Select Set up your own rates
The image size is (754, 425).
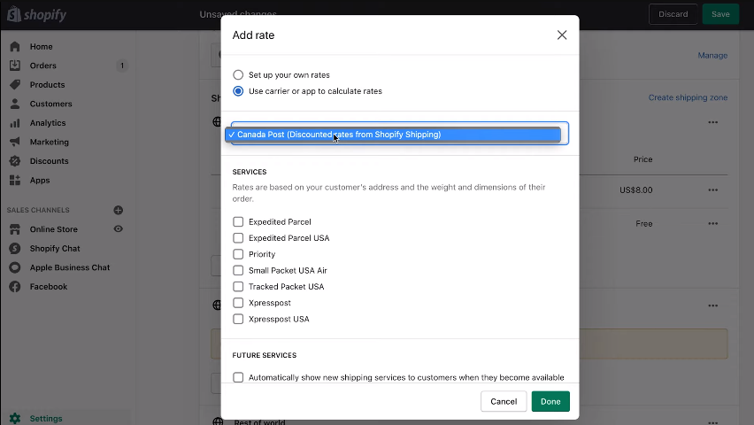[x=238, y=75]
